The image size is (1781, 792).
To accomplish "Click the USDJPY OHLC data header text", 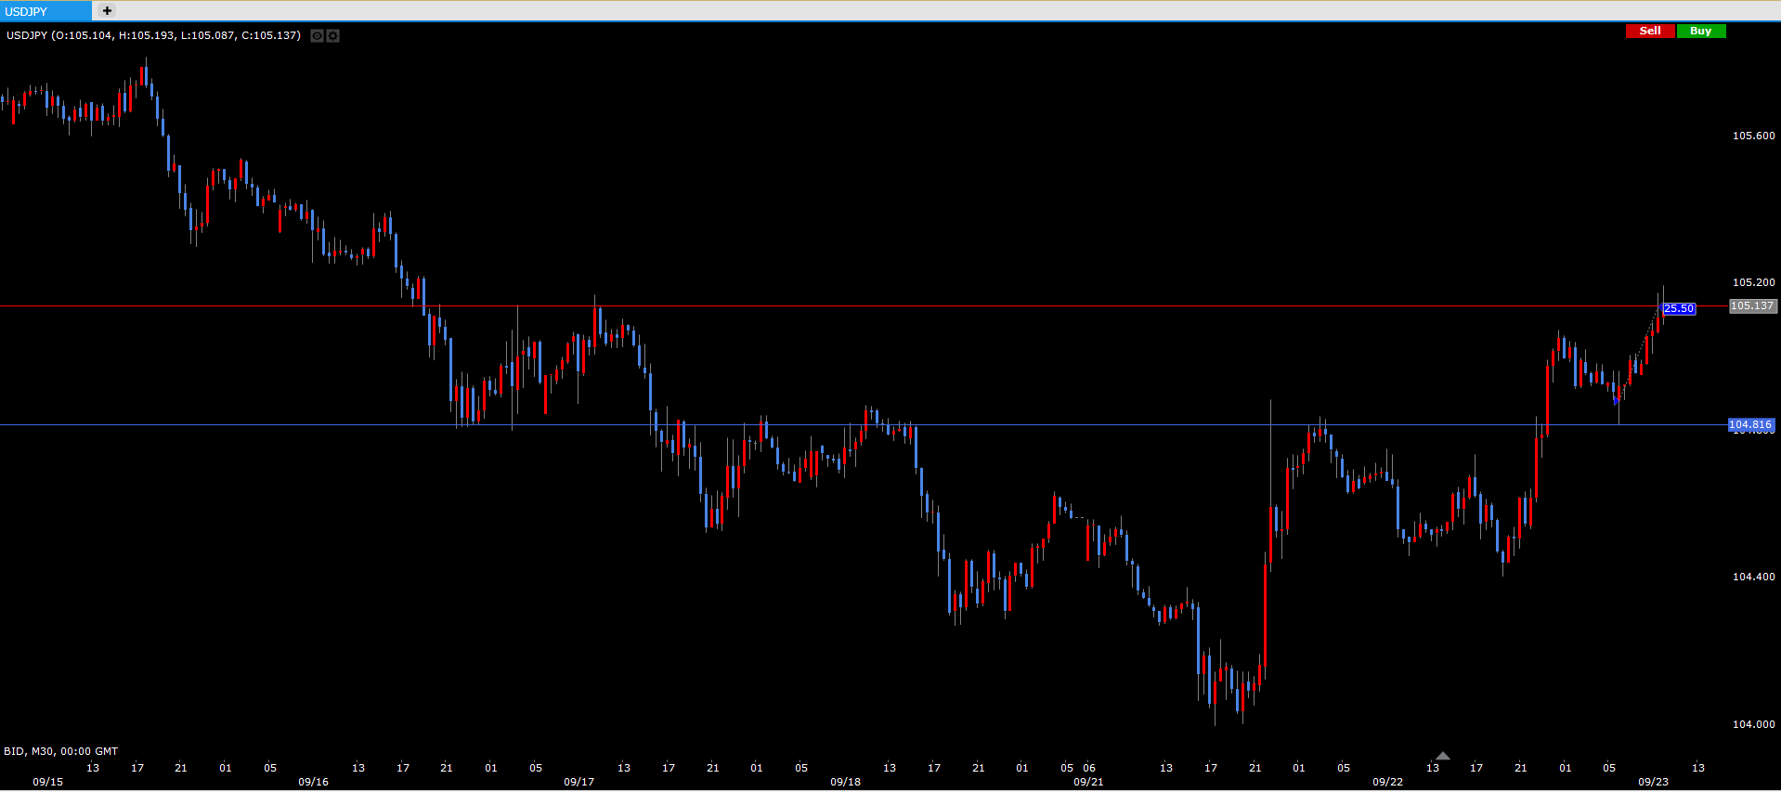I will 153,35.
